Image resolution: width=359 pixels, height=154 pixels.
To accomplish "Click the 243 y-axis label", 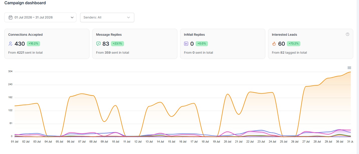I will [x=10, y=85].
